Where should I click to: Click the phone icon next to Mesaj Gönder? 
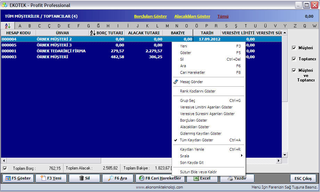point(176,82)
